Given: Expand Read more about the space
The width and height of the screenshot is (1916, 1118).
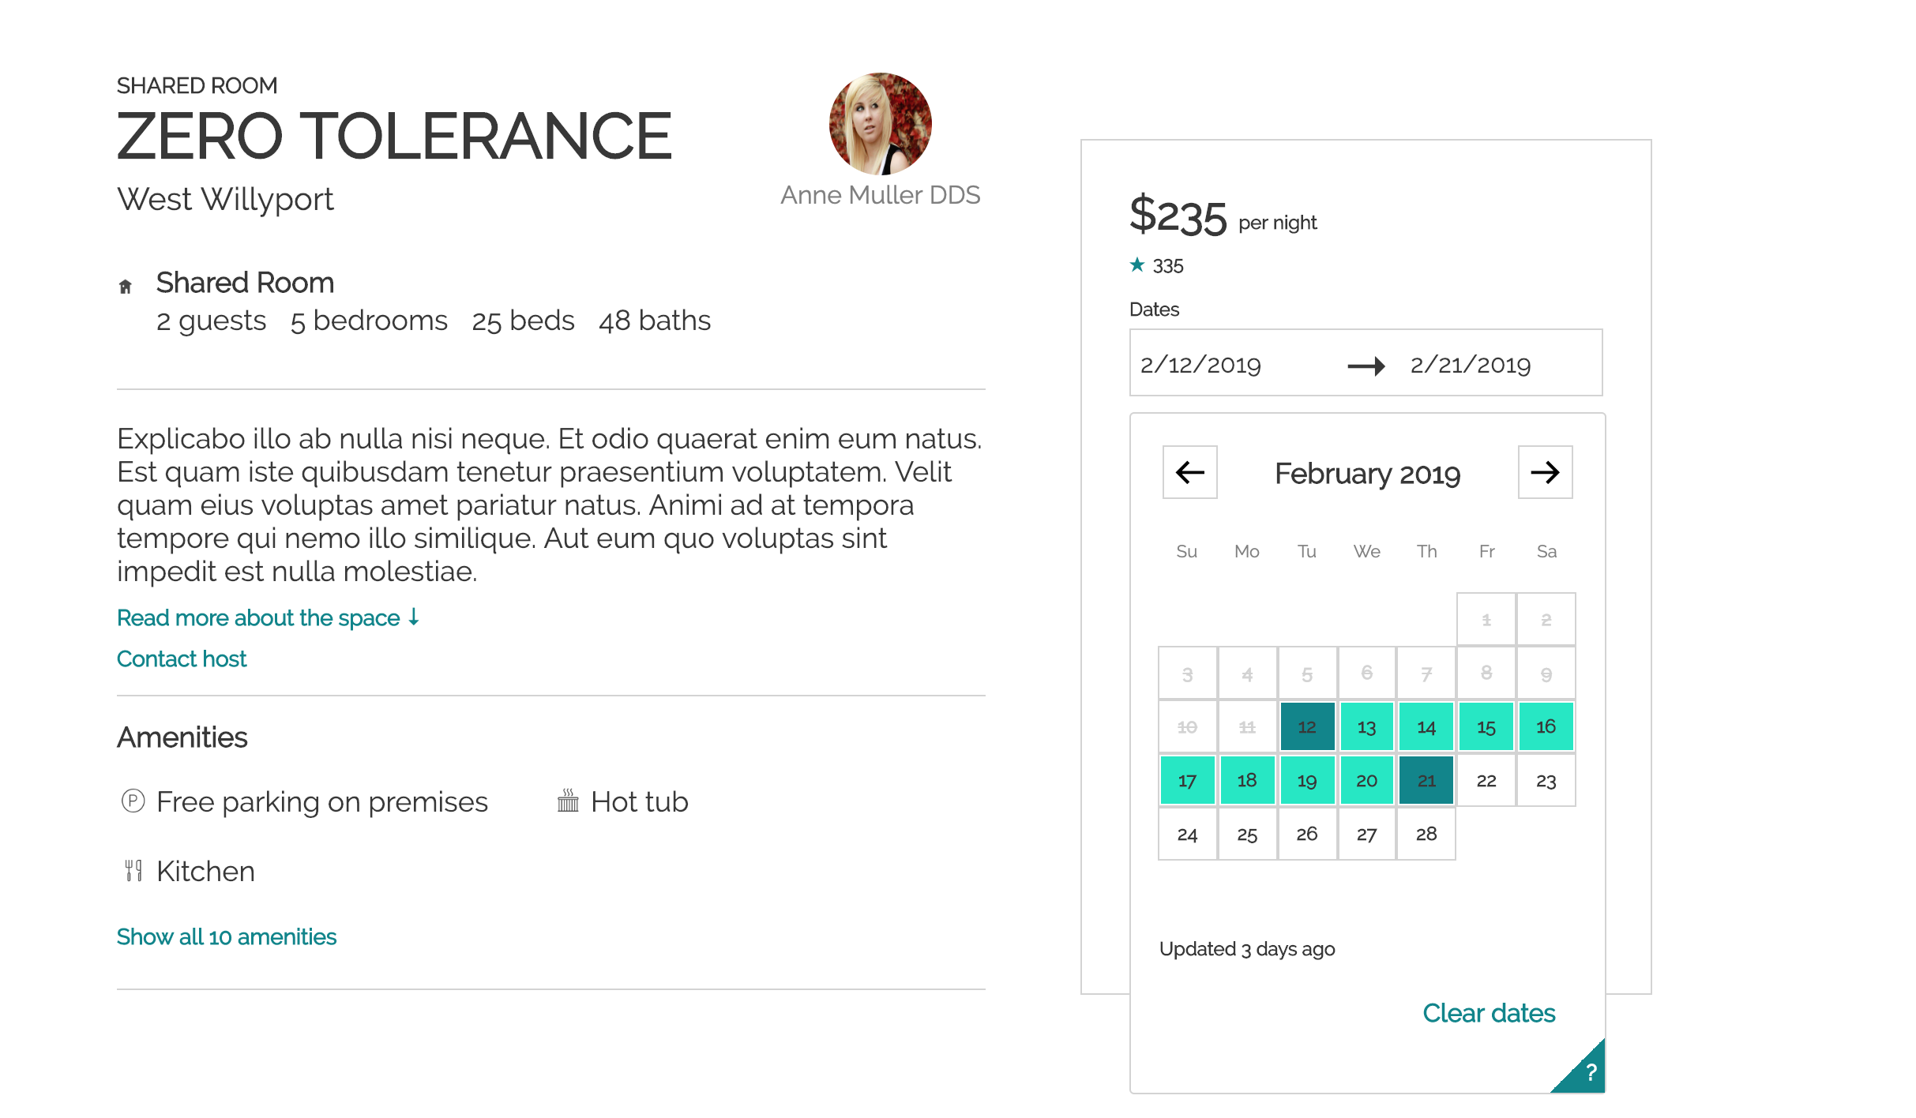Looking at the screenshot, I should pyautogui.click(x=267, y=617).
